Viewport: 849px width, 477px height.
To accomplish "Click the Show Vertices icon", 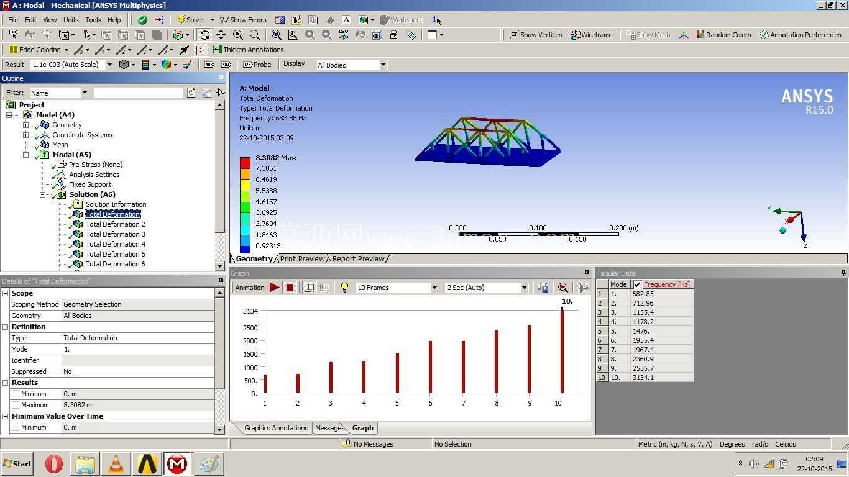I will (x=514, y=35).
